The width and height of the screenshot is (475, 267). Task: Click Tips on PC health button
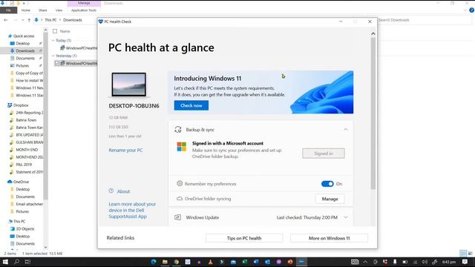pos(244,238)
